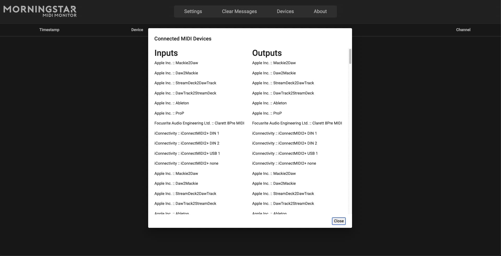Select iConnectMIDI2+ DIN 1 under Outputs
The height and width of the screenshot is (256, 501).
pyautogui.click(x=285, y=133)
